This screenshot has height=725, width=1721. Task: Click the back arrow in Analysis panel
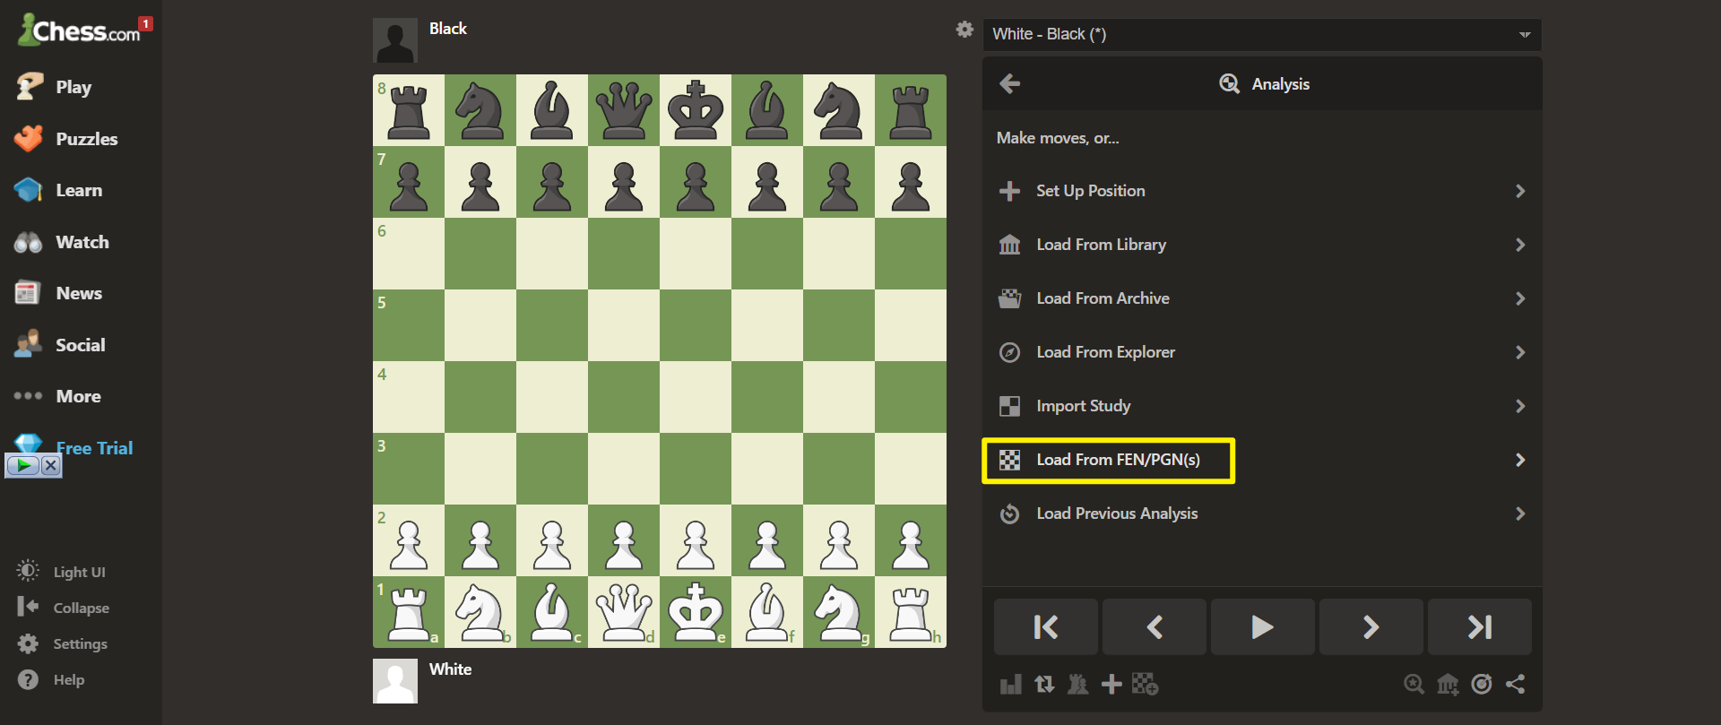1010,83
